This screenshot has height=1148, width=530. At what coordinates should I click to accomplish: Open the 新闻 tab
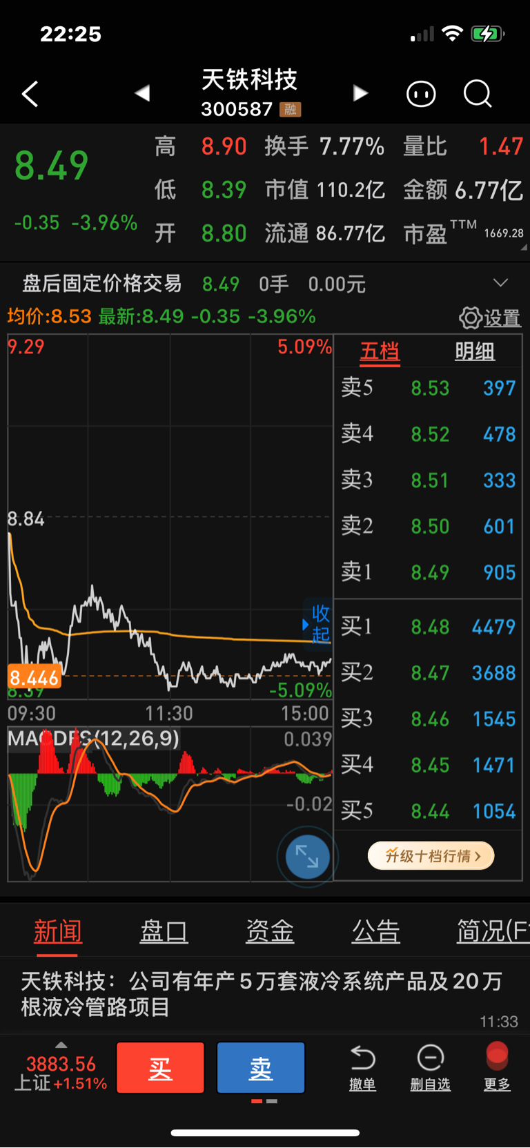point(58,932)
